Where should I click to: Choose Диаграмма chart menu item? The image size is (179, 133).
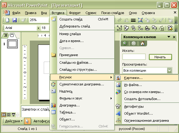coord(82,105)
